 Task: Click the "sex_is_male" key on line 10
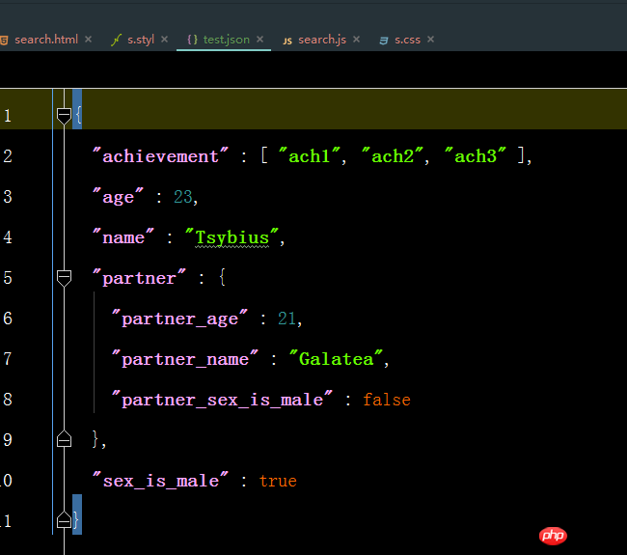click(x=160, y=481)
